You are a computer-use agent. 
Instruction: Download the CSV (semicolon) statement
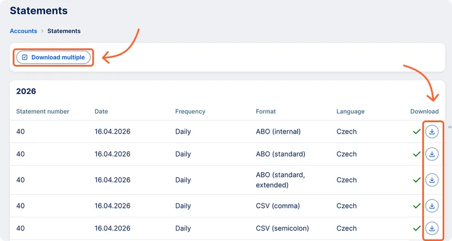click(x=432, y=228)
